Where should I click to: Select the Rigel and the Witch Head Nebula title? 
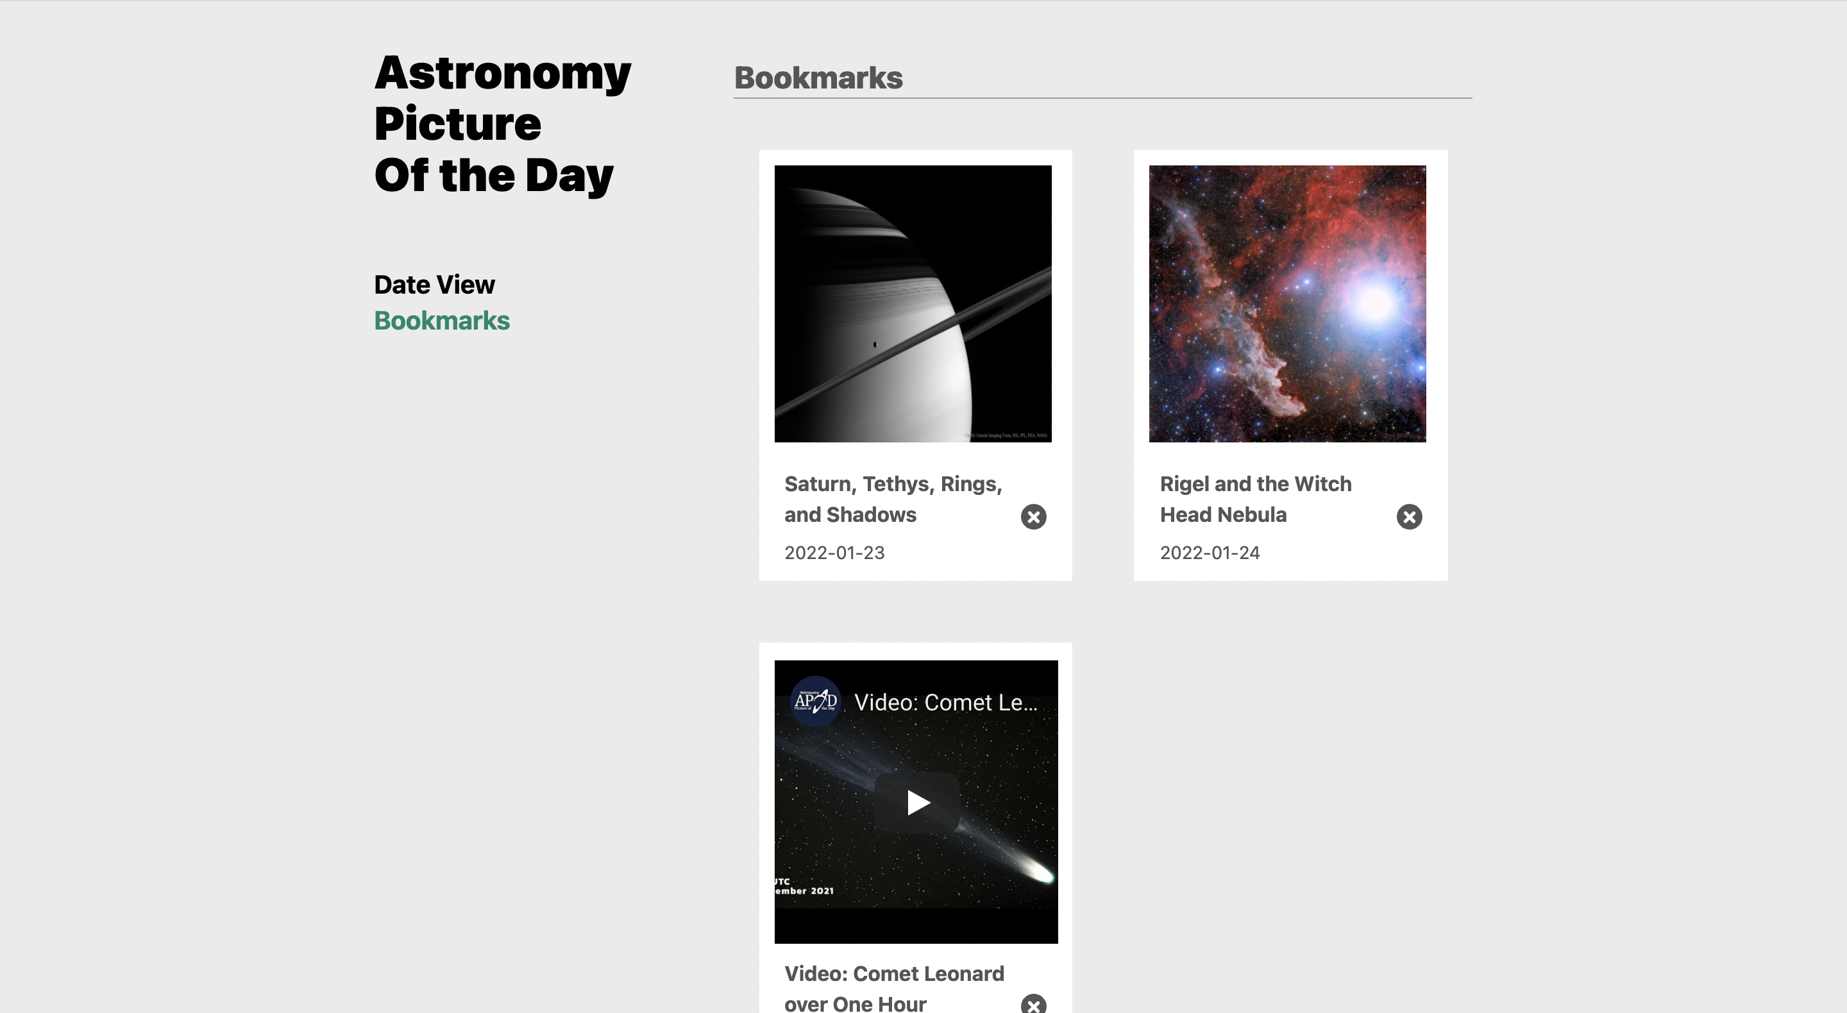coord(1256,499)
